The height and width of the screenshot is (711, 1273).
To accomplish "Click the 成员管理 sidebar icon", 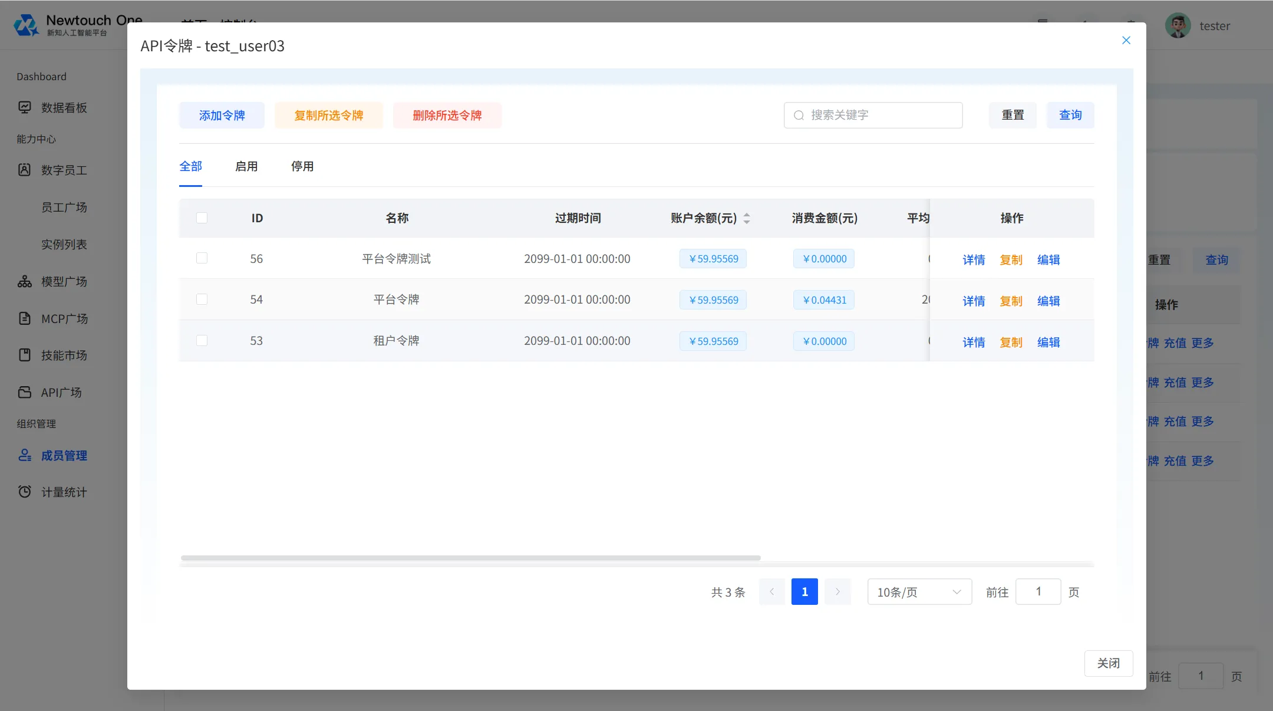I will point(25,455).
